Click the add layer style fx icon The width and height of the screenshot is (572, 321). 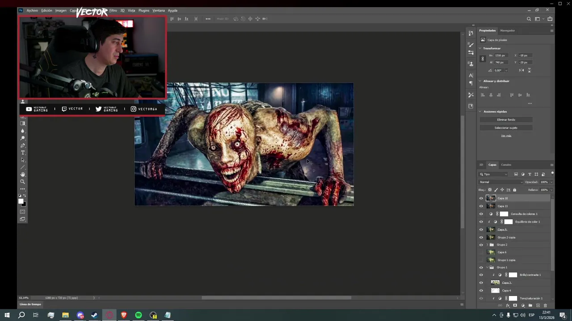508,305
